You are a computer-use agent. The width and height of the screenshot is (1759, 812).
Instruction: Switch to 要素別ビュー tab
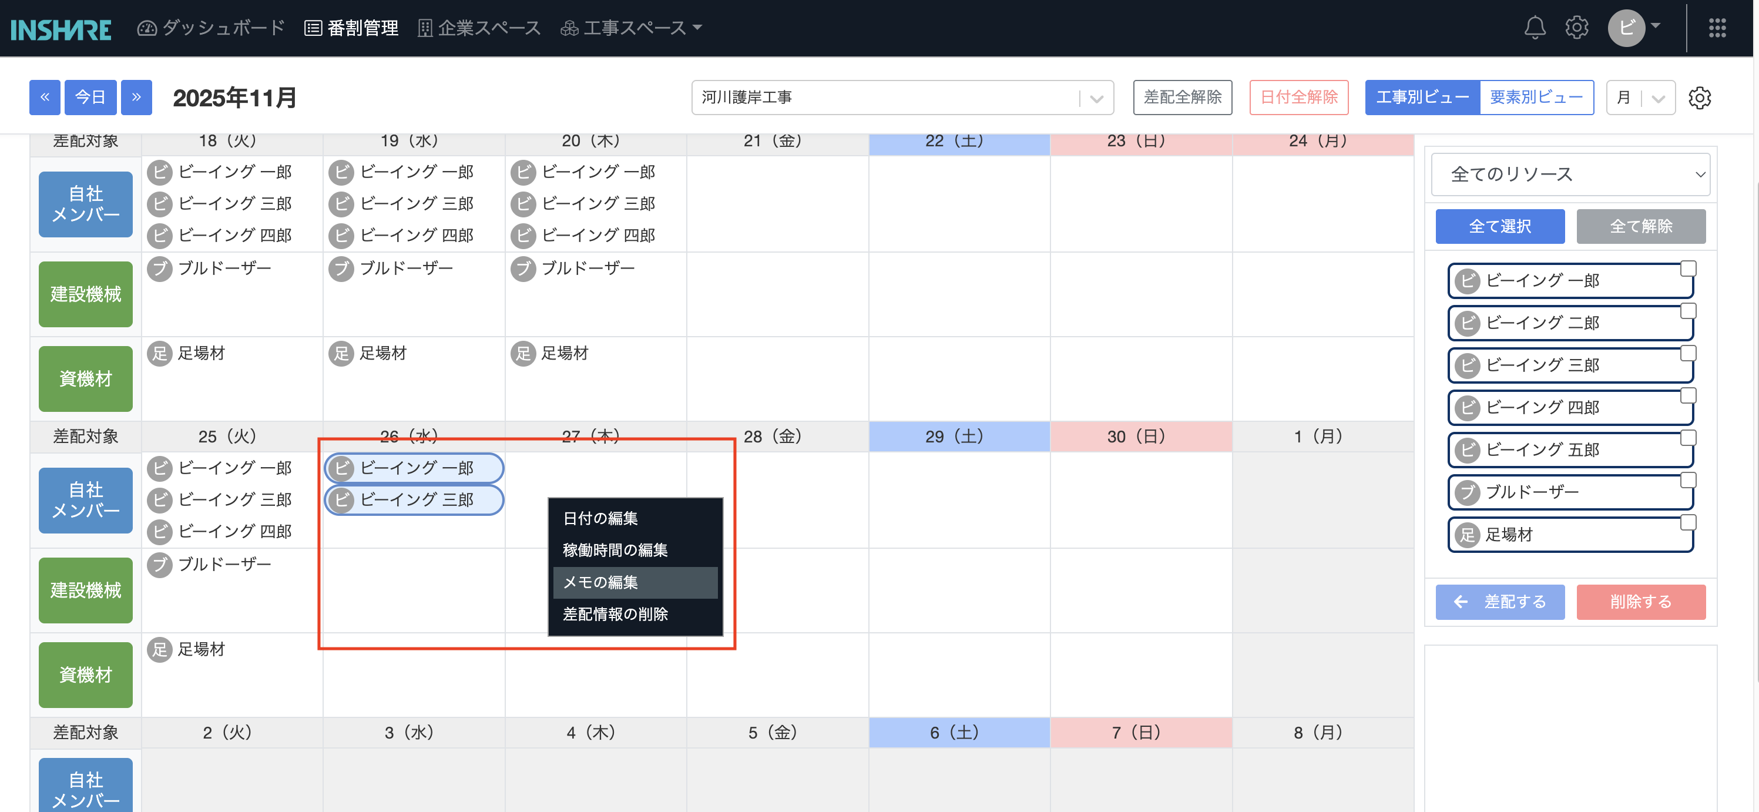click(1536, 98)
